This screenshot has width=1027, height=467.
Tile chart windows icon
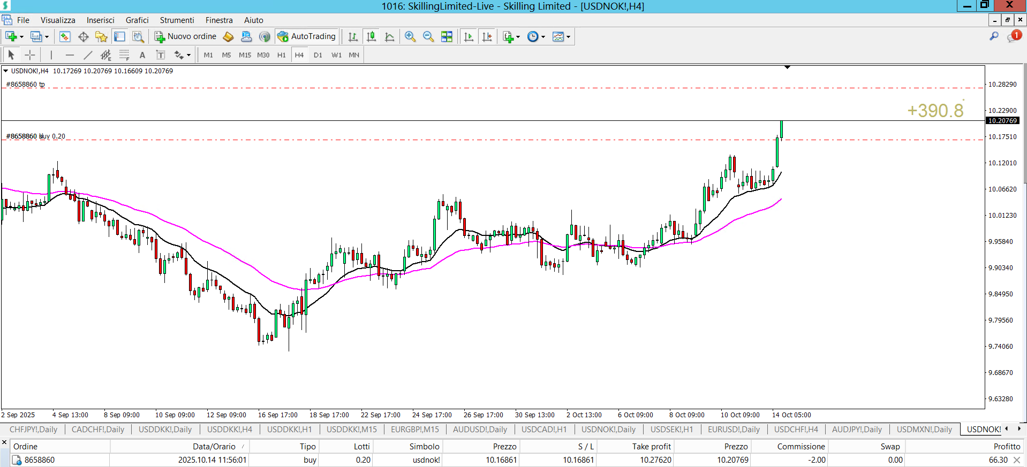point(447,36)
